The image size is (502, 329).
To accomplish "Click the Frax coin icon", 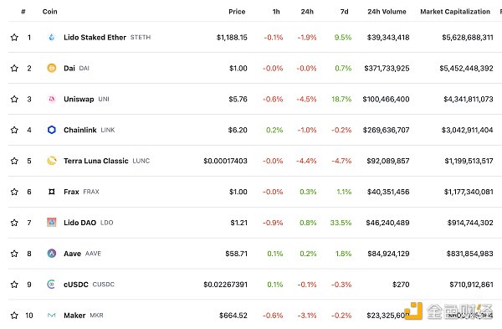I will tap(52, 192).
